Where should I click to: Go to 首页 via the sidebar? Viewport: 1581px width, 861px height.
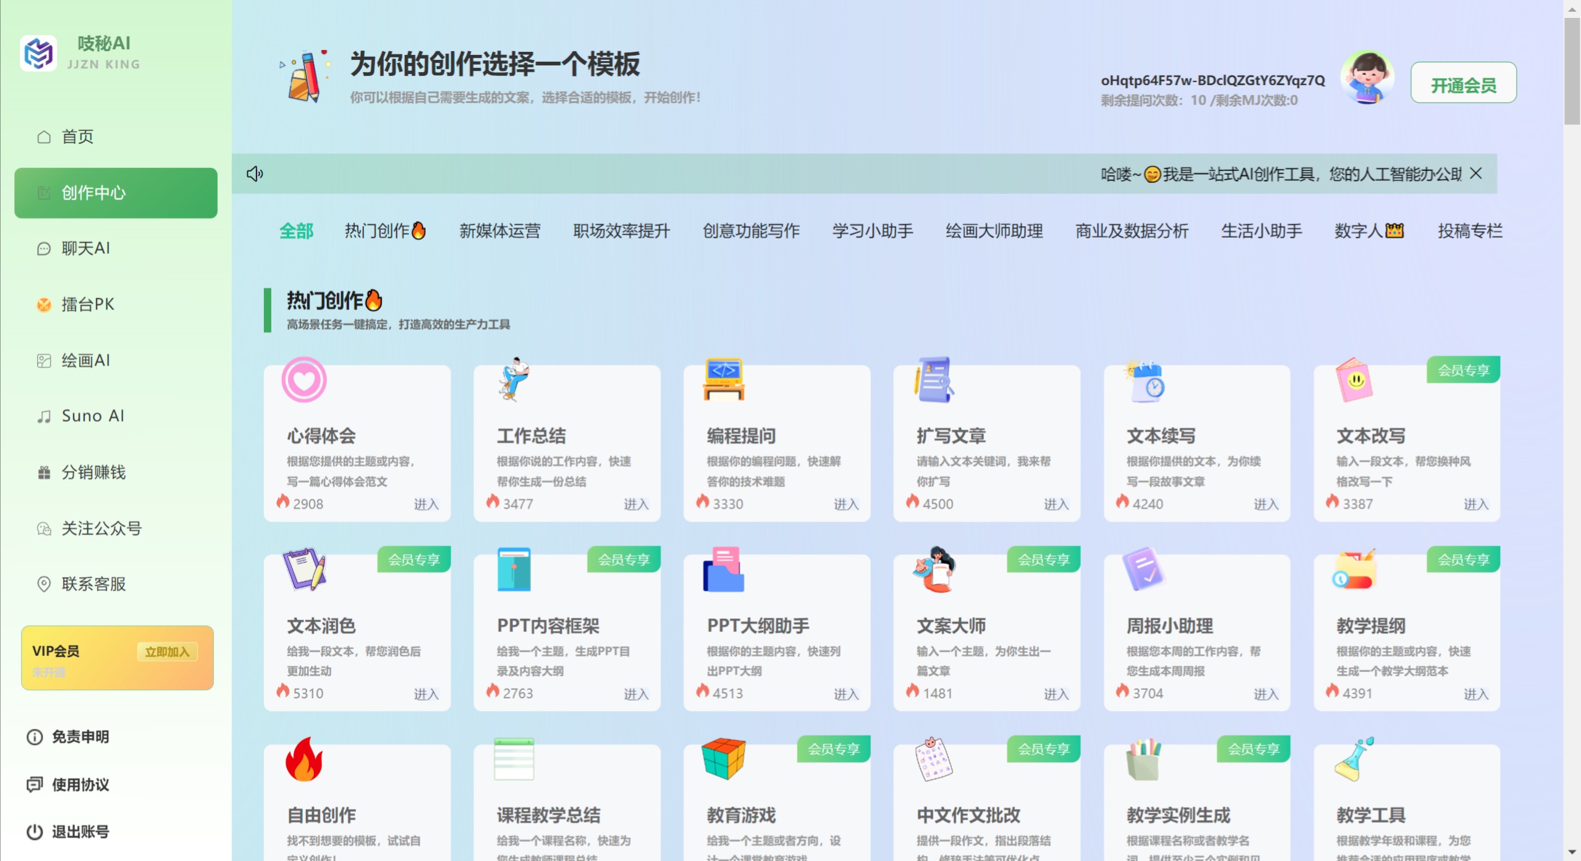(77, 136)
